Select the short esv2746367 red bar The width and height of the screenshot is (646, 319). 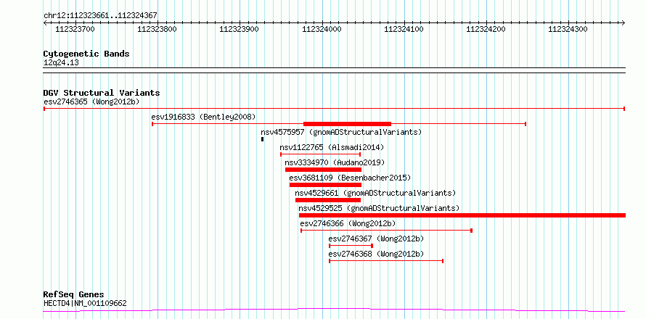351,246
